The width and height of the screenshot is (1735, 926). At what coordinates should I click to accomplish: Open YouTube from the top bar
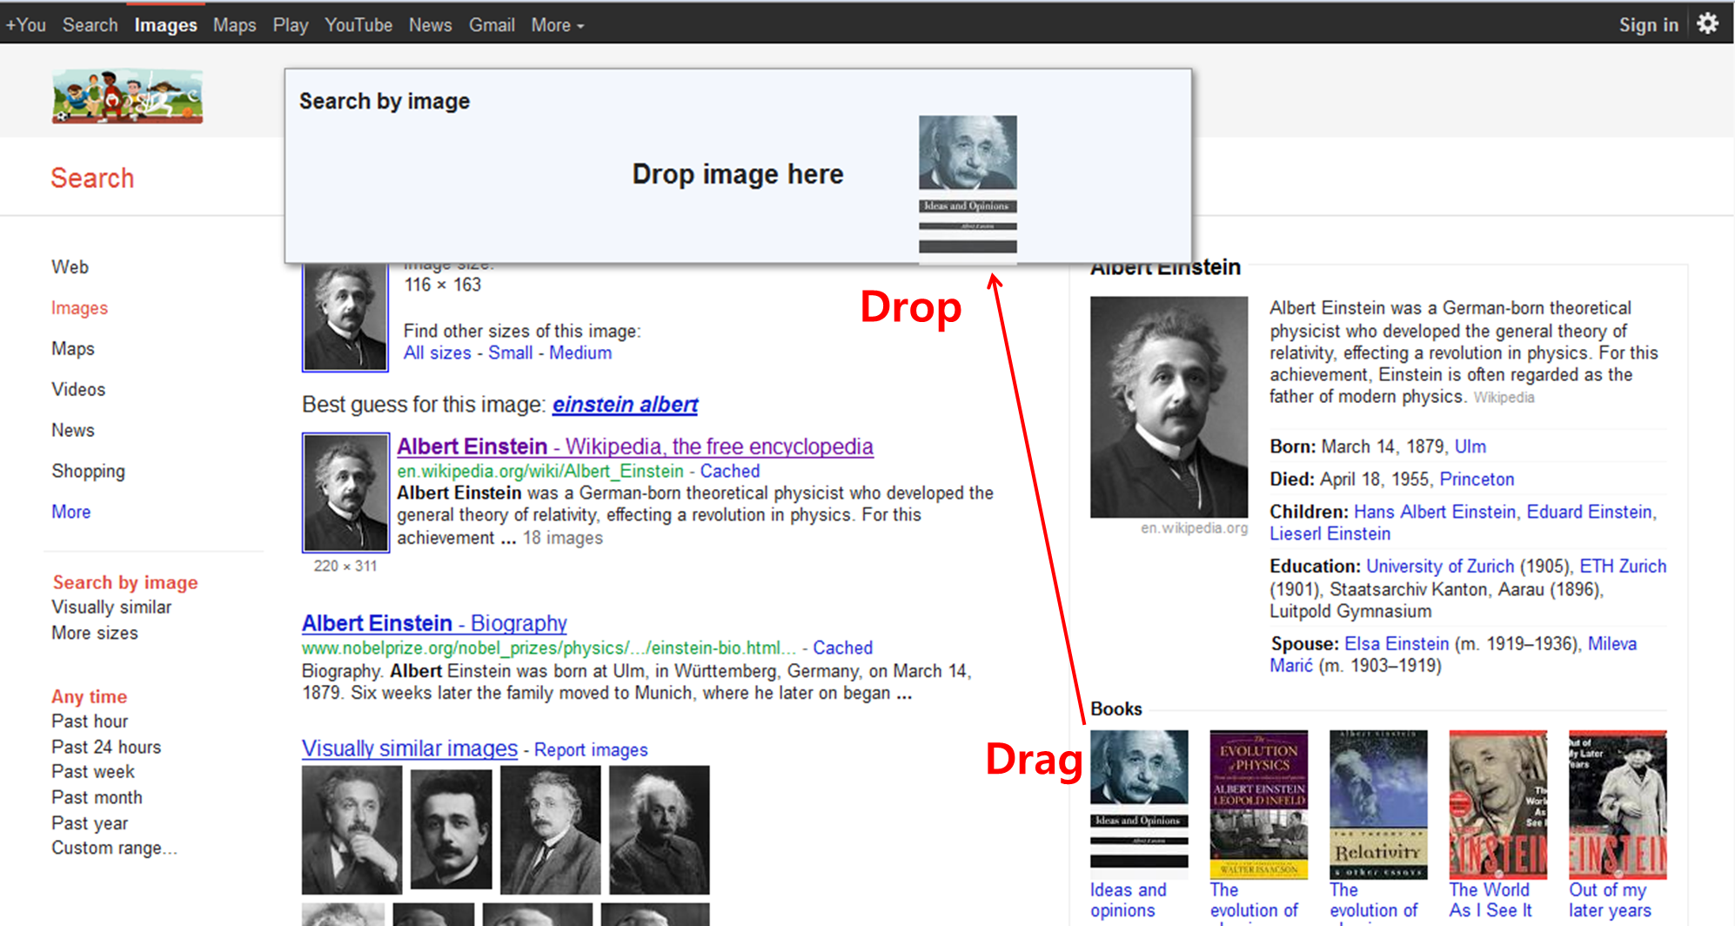(358, 25)
